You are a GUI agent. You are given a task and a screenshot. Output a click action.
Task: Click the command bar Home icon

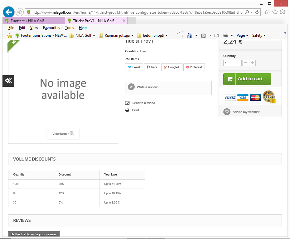pos(189,35)
